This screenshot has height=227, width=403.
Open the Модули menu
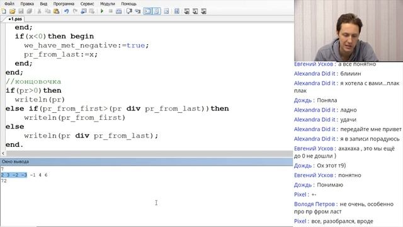[x=108, y=4]
